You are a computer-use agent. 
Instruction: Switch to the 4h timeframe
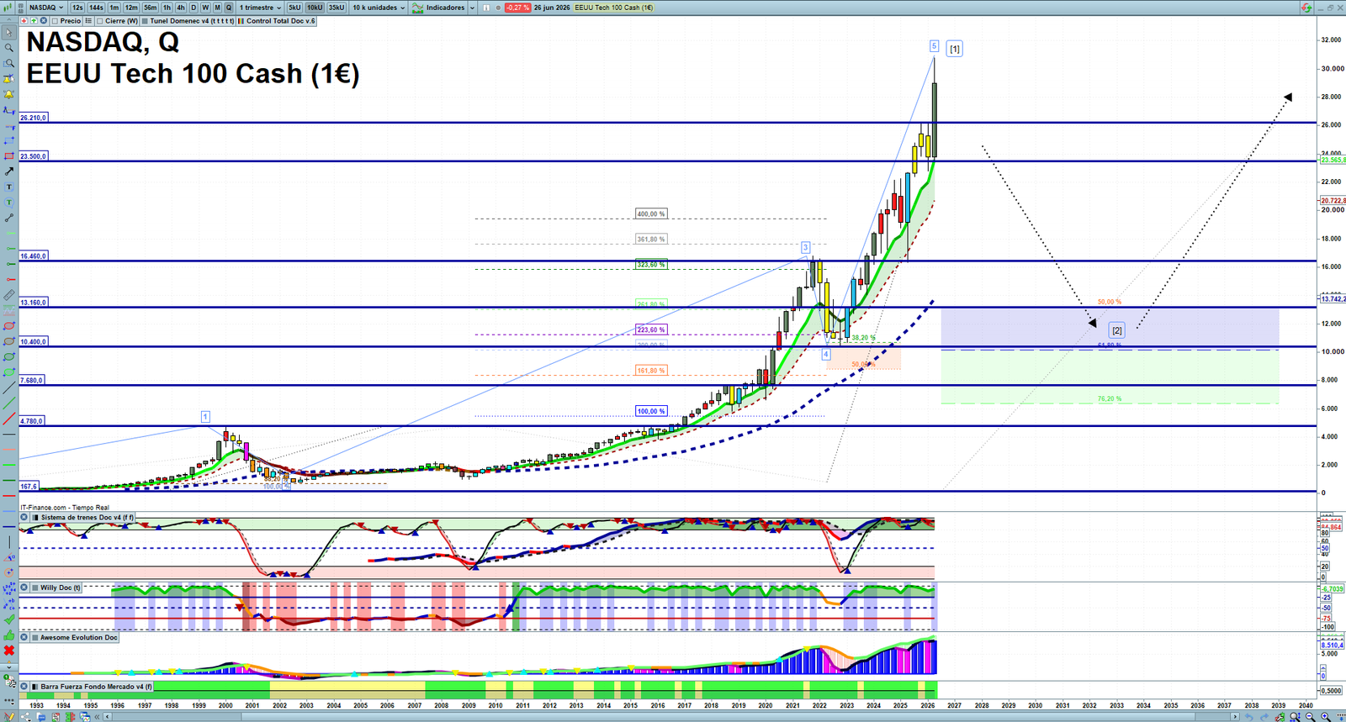[181, 8]
